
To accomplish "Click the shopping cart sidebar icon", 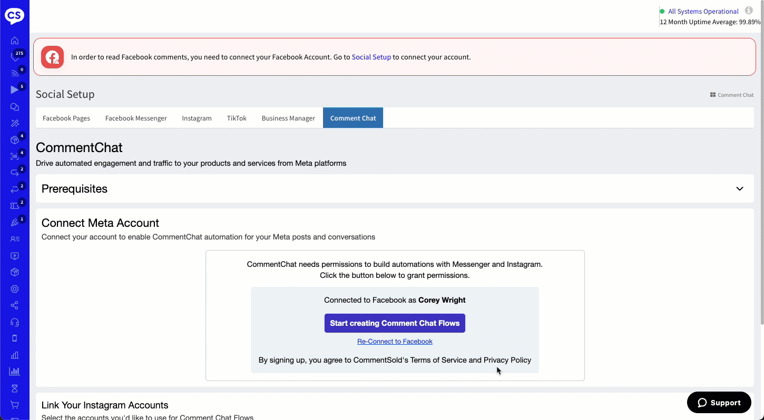I will (15, 405).
